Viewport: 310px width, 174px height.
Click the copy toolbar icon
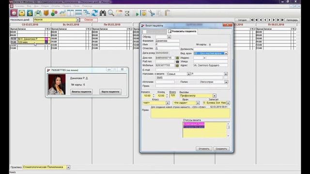[160, 13]
